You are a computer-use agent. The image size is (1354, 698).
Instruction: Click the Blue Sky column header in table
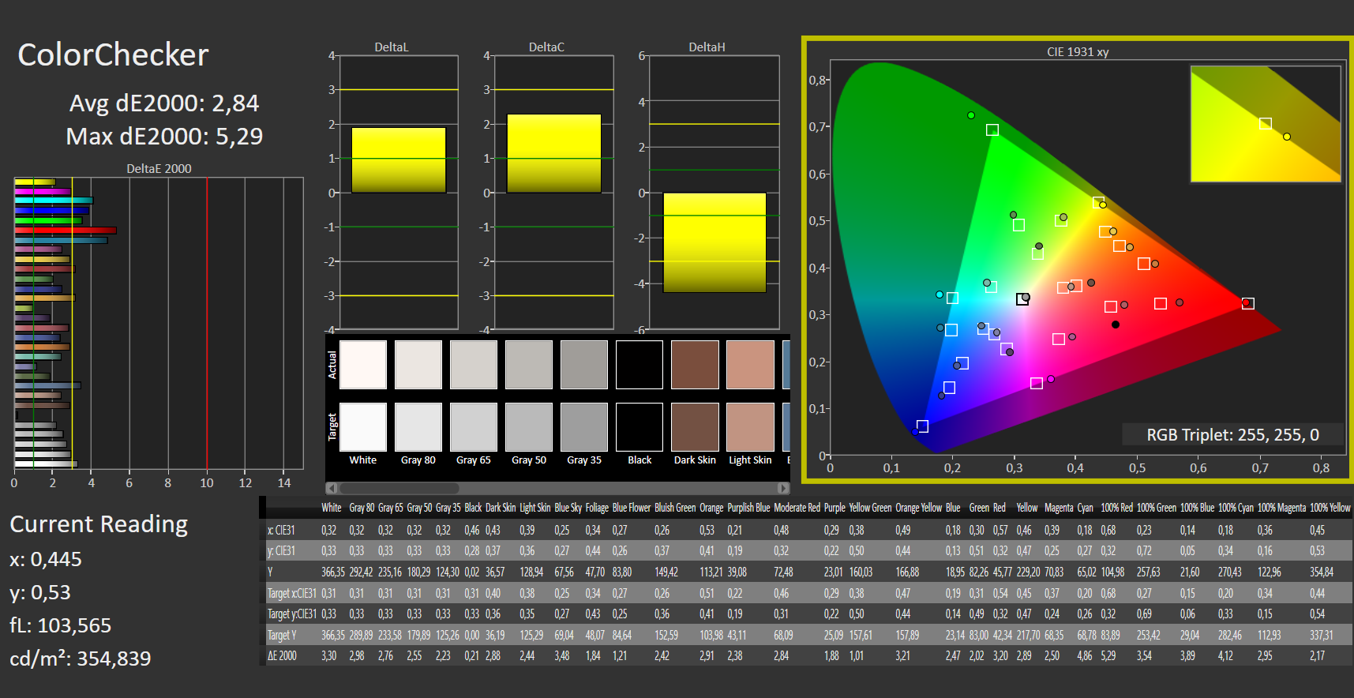tap(568, 508)
